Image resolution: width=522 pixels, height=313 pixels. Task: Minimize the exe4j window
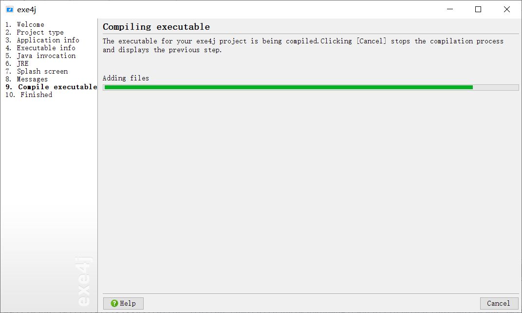tap(450, 9)
